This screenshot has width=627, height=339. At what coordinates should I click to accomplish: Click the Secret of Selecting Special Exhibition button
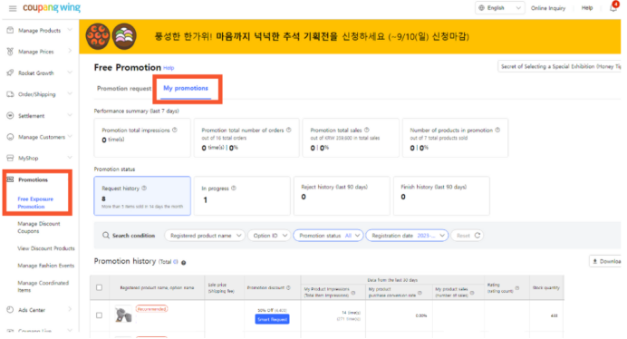(559, 66)
